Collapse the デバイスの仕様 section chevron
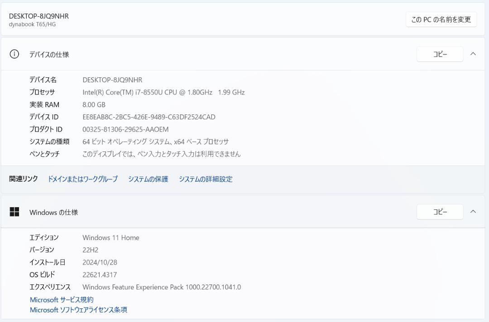This screenshot has width=489, height=322. (x=473, y=54)
